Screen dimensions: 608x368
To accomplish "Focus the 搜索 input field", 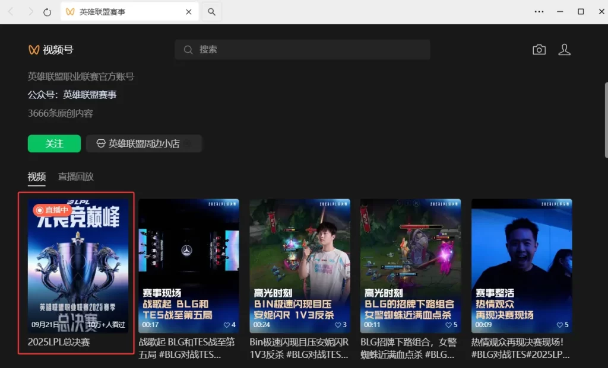I will coord(302,50).
